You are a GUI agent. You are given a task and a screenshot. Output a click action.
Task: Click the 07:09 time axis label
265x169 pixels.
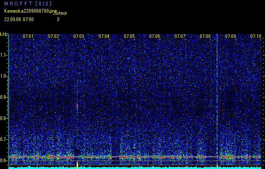230,36
